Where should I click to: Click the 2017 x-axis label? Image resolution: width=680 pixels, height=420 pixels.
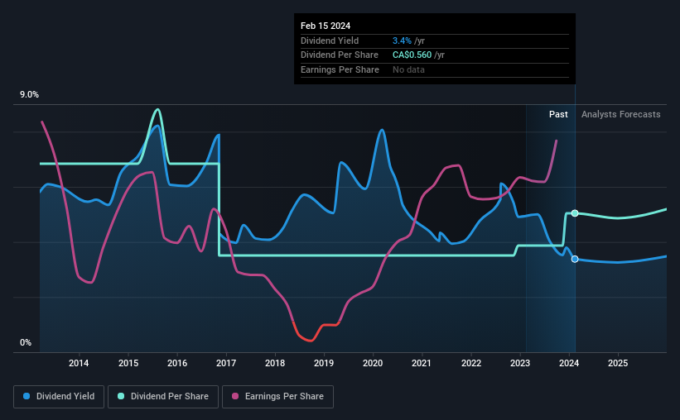tap(226, 363)
